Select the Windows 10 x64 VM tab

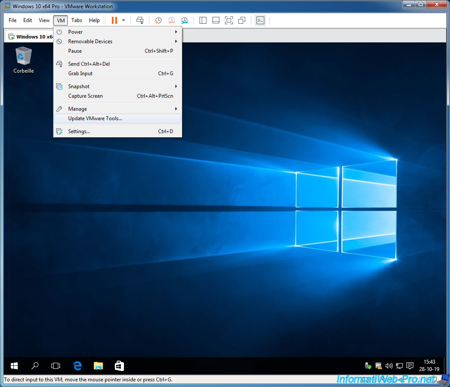(30, 37)
